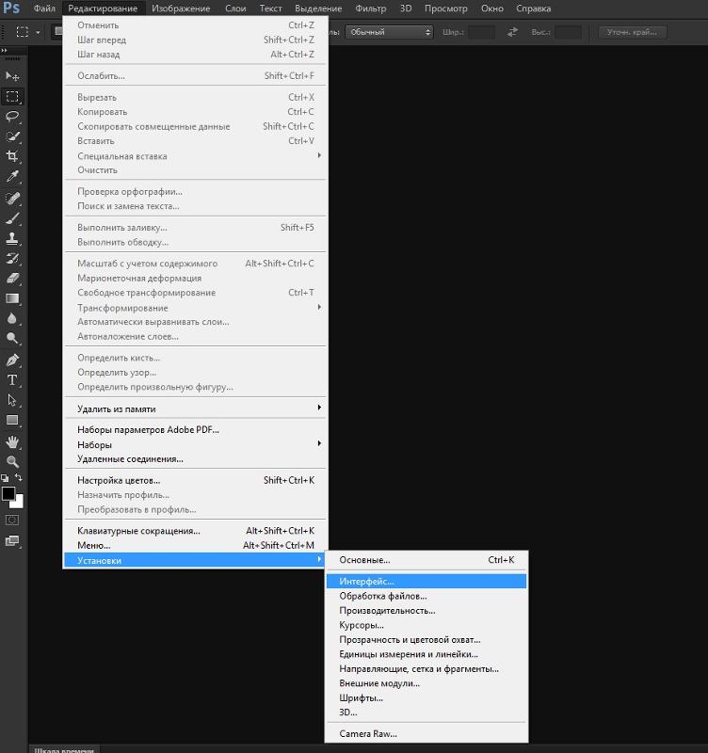This screenshot has width=708, height=753.
Task: Click the Выс. height input field
Action: 568,32
